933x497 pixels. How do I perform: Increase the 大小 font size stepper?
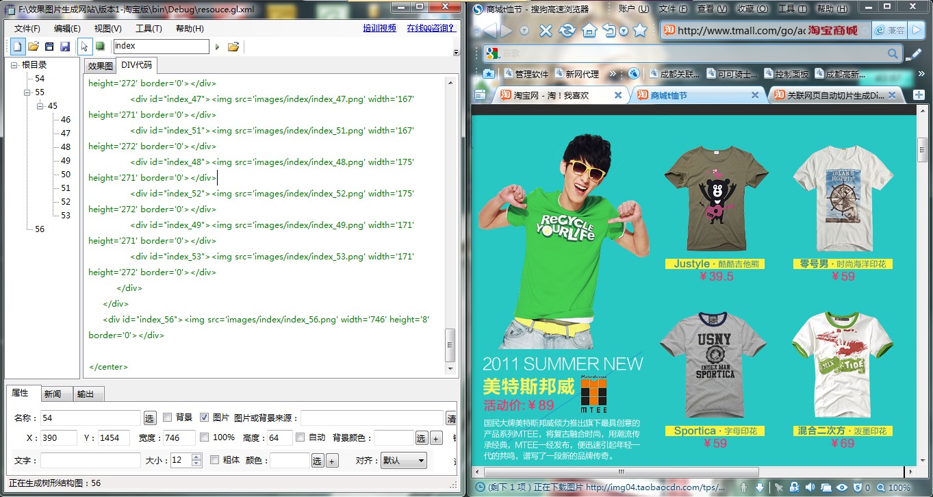point(196,457)
